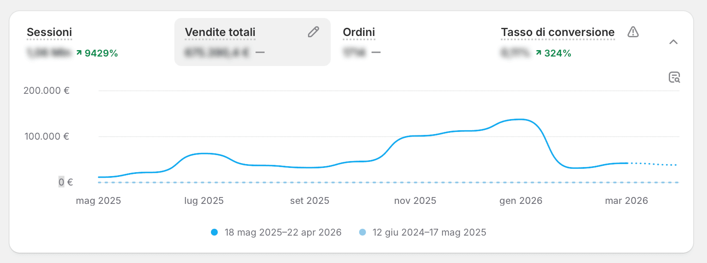Toggle the Tasso di conversione metric display

click(557, 32)
